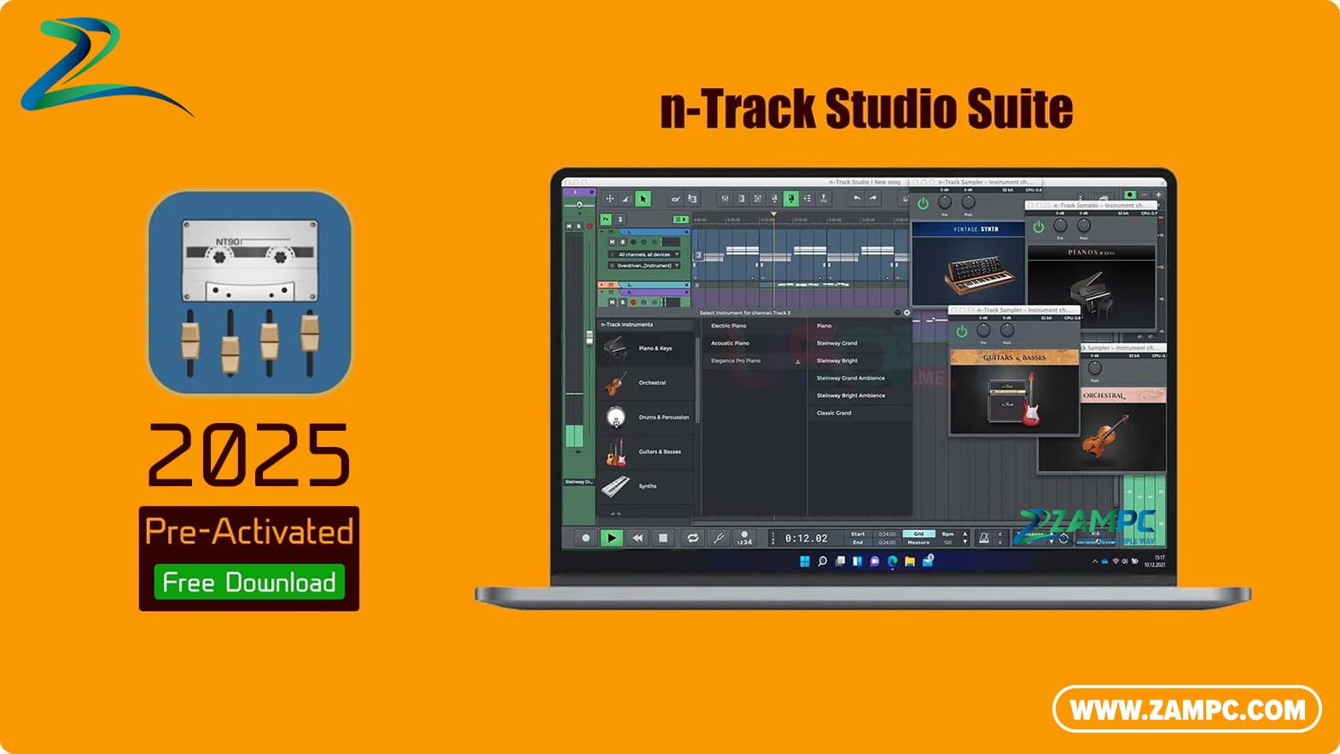Select the arrow pointer tool in the toolbar
Viewport: 1340px width, 754px height.
click(644, 199)
